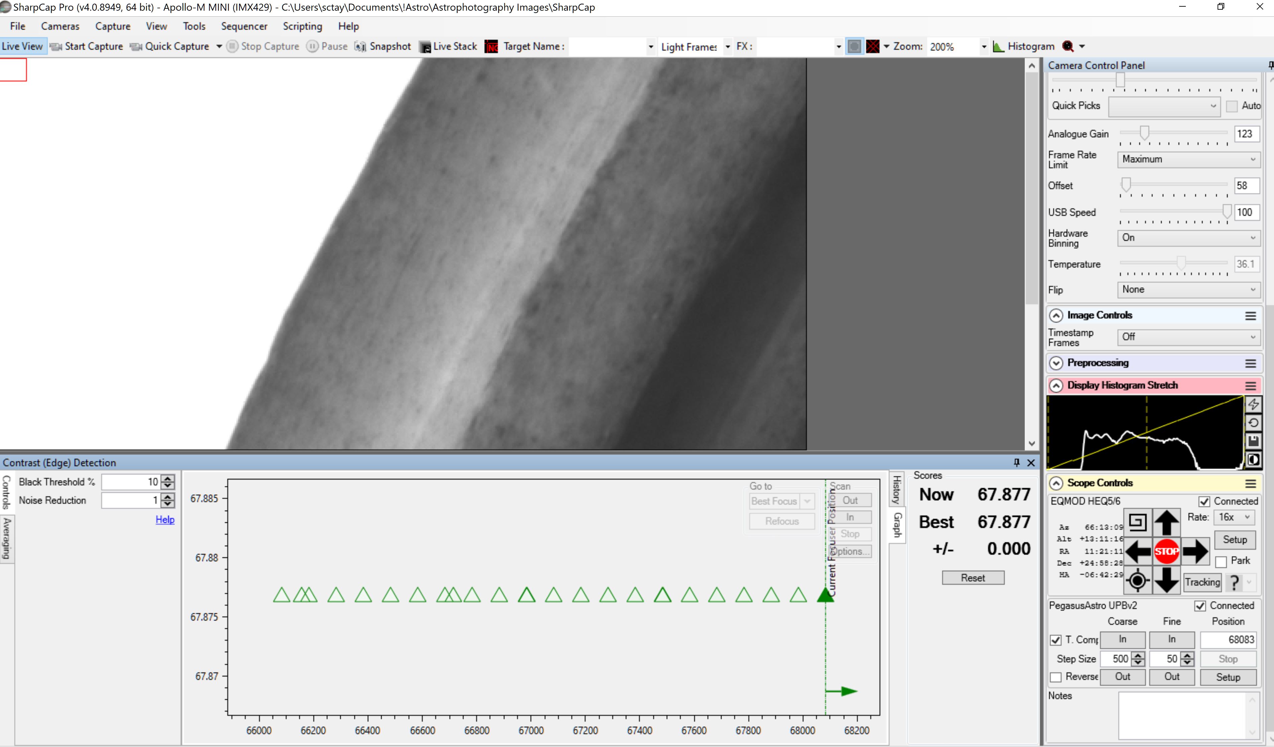Toggle the Live View button
This screenshot has height=747, width=1274.
tap(23, 46)
